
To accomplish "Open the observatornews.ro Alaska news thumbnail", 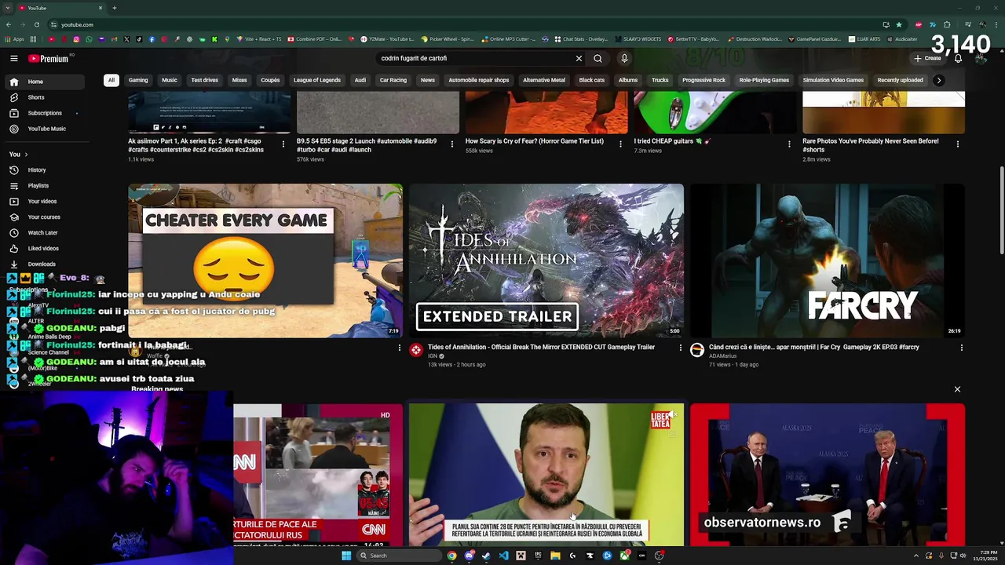I will (x=828, y=474).
